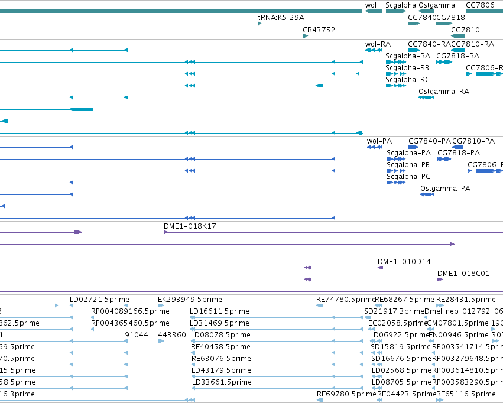Click the Scgalpha-PB protein label
This screenshot has width=503, height=403.
click(408, 165)
